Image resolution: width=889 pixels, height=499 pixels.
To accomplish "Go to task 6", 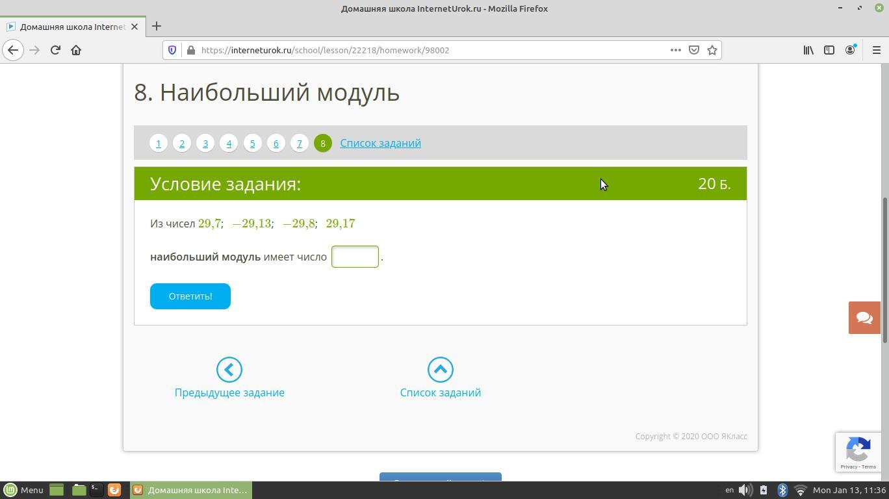I will [x=276, y=143].
